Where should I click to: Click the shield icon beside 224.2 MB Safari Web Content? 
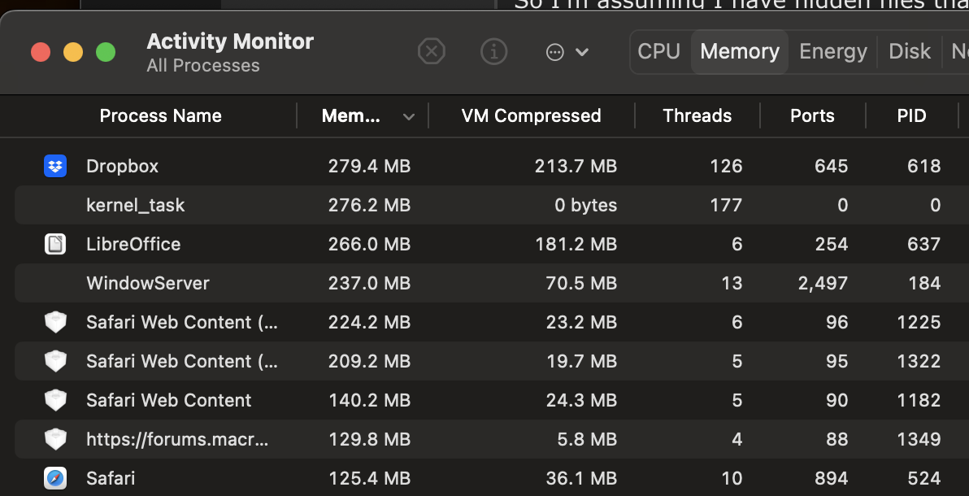pos(54,322)
